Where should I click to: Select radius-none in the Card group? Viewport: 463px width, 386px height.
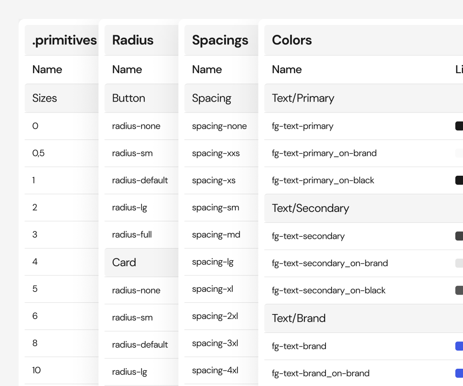(x=141, y=291)
